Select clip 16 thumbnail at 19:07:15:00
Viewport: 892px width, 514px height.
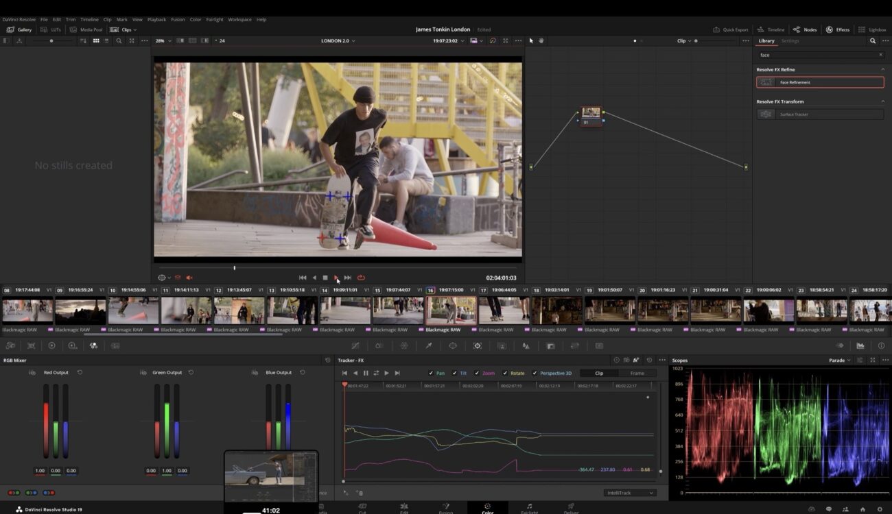pyautogui.click(x=451, y=310)
